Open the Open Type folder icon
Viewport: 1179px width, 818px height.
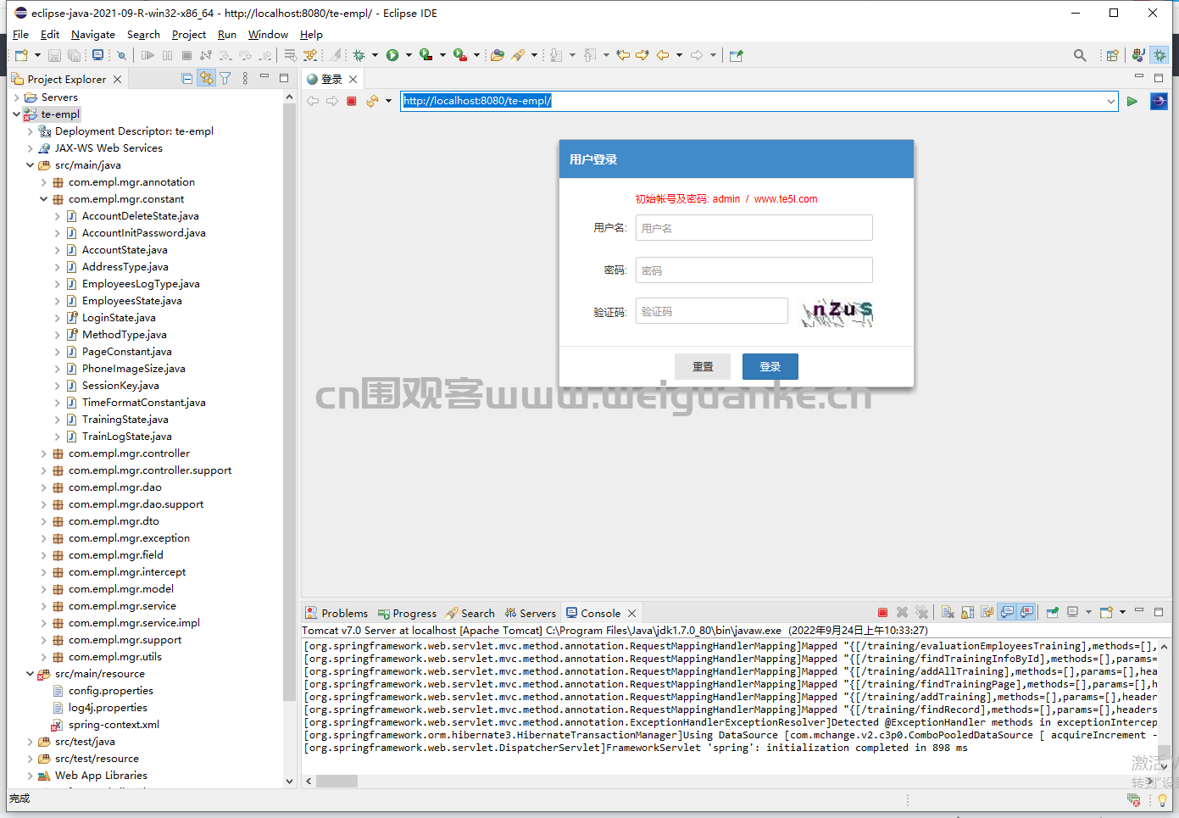coord(498,55)
